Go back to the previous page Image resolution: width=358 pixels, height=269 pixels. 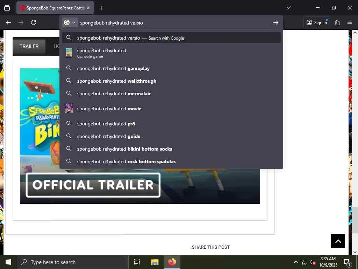click(8, 22)
